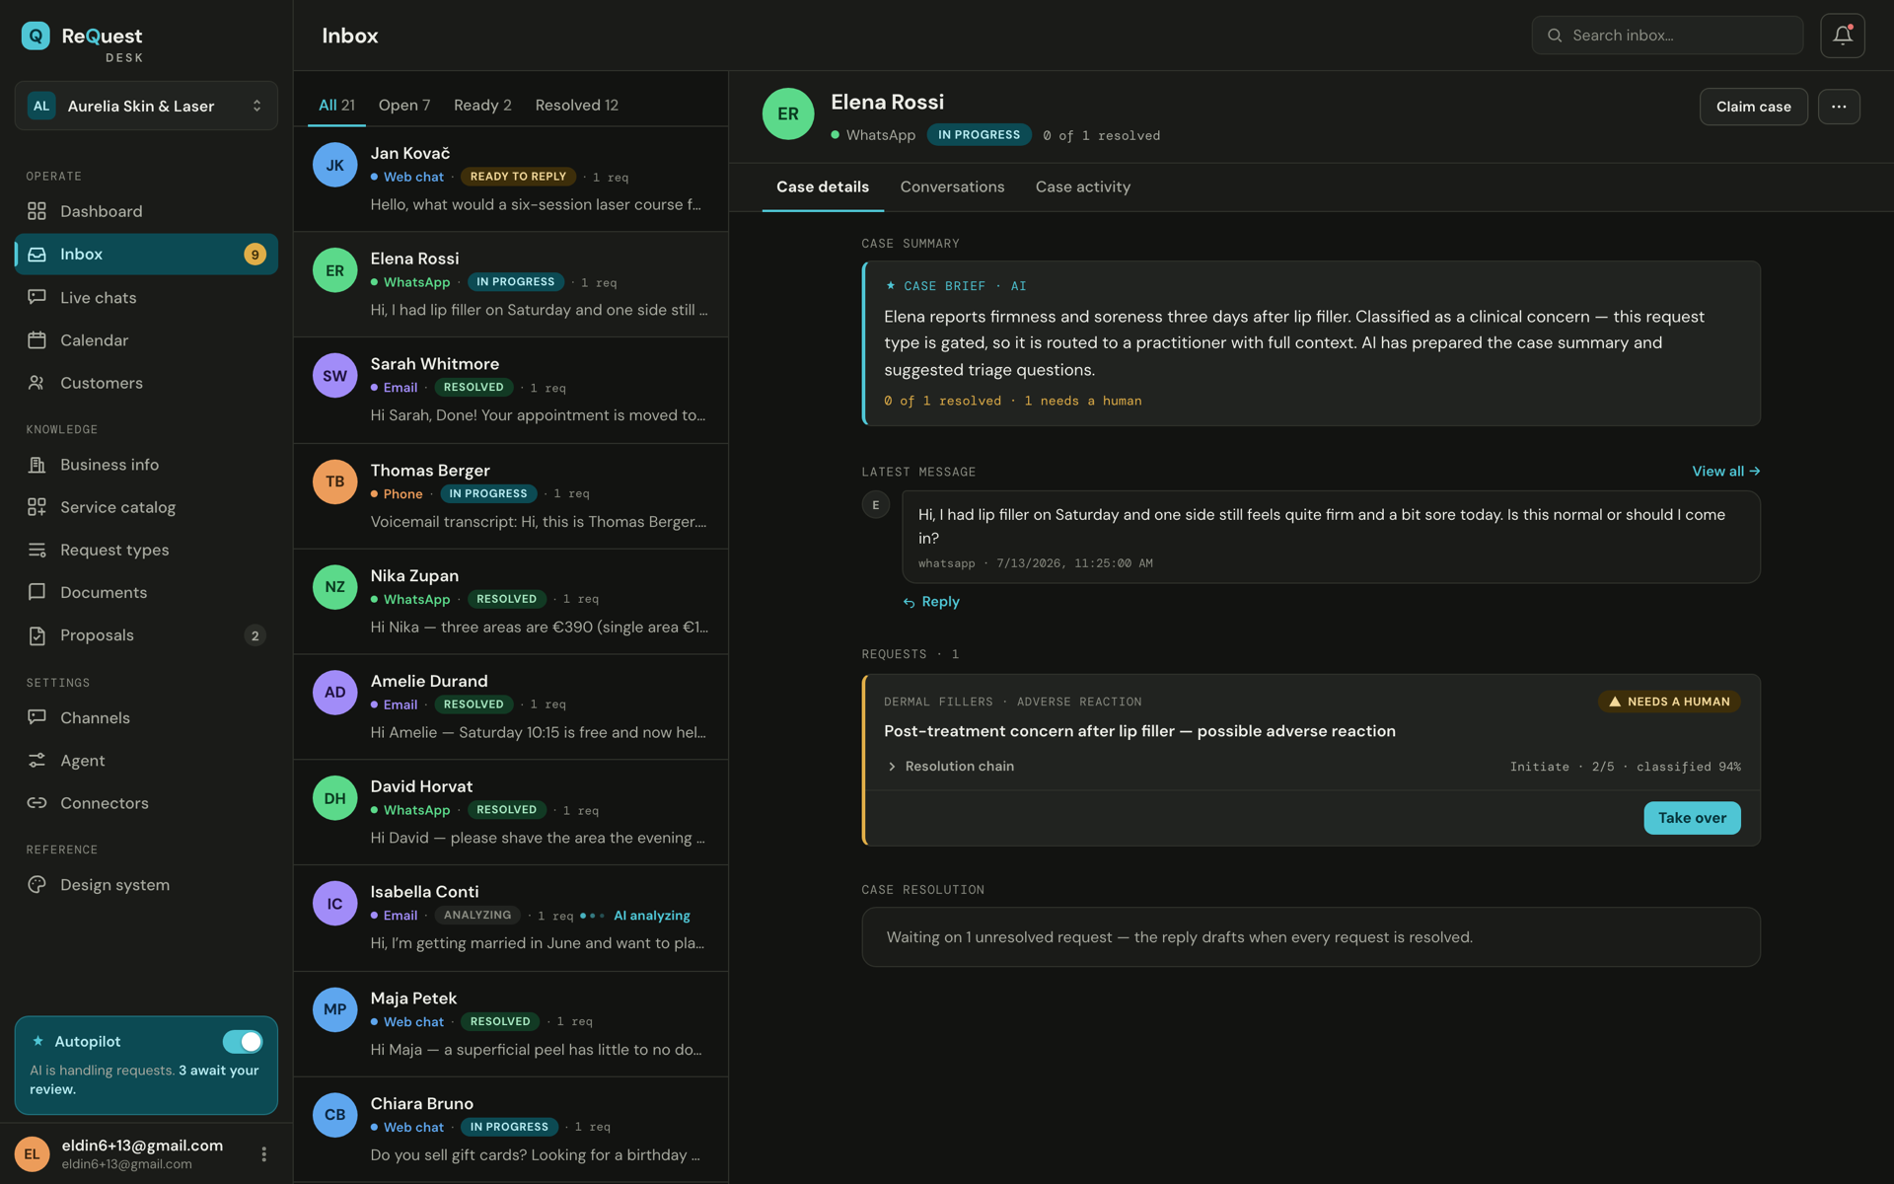The height and width of the screenshot is (1184, 1894).
Task: Toggle the Autopilot switch off
Action: (x=243, y=1041)
